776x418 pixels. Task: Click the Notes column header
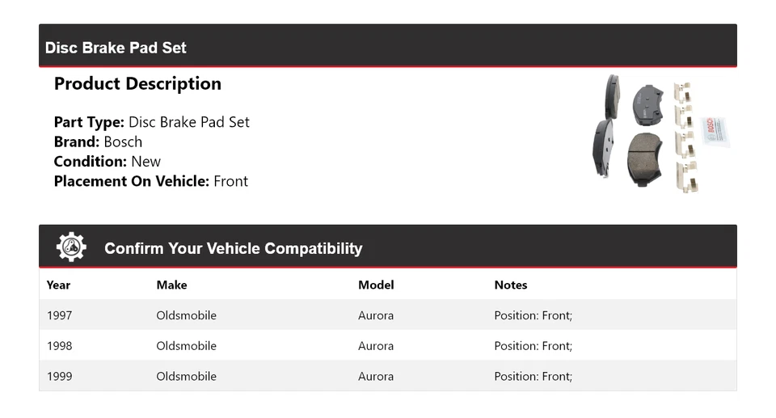(510, 285)
